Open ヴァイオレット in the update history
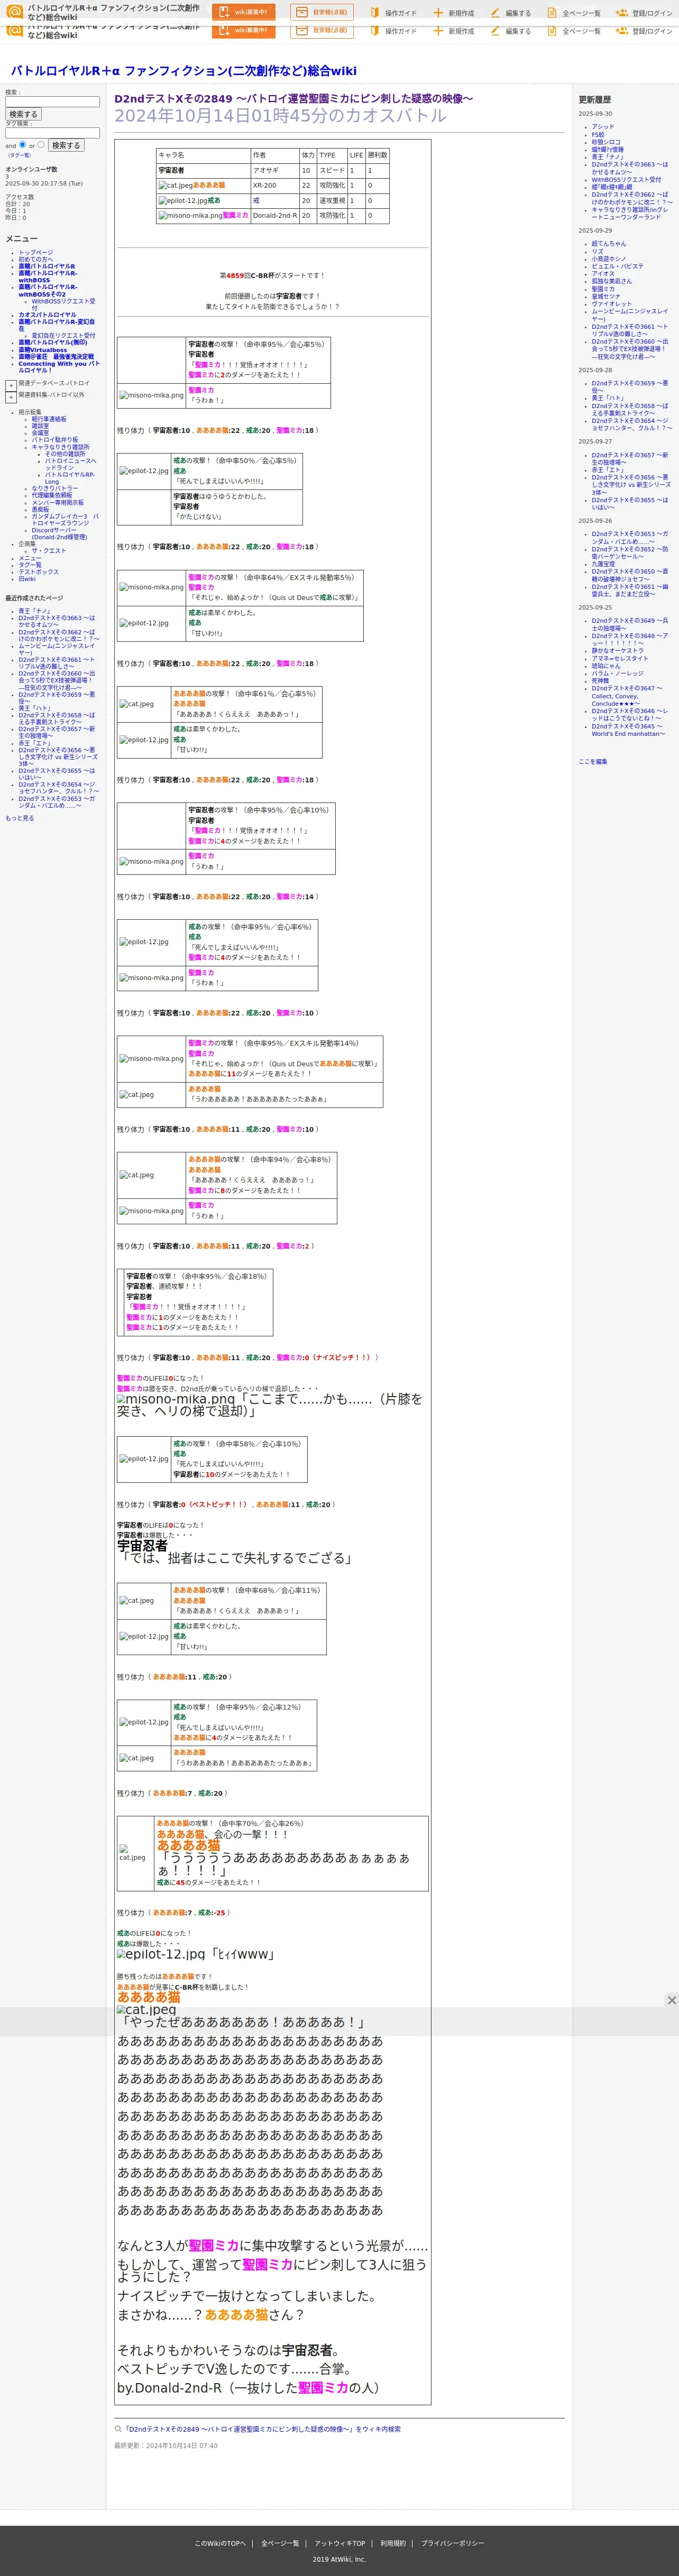 click(611, 304)
